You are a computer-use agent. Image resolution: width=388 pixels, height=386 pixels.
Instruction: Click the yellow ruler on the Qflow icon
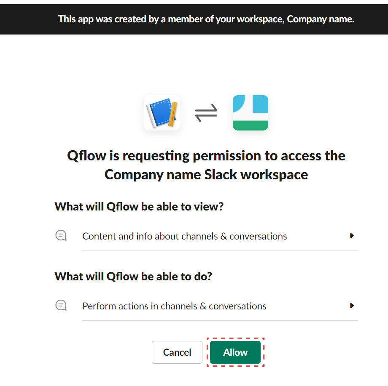[x=173, y=114]
